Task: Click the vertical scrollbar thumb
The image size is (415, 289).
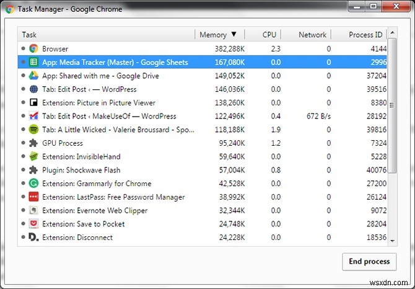Action: click(x=392, y=105)
